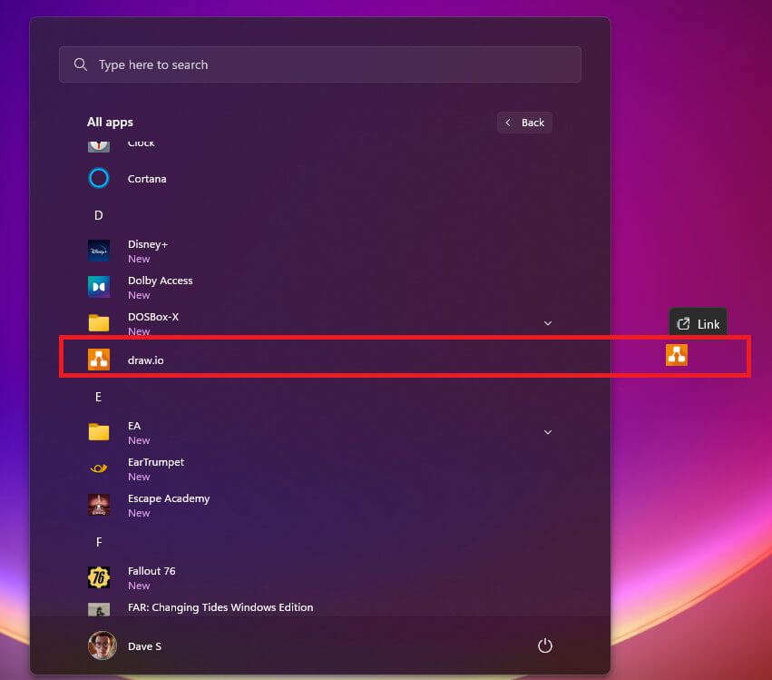Click the Link tooltip badge
The width and height of the screenshot is (772, 680).
pyautogui.click(x=698, y=323)
